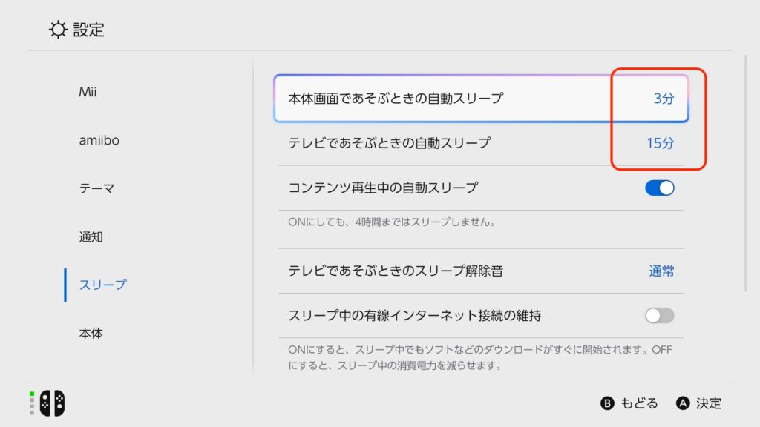Click the A button icon for 決定
This screenshot has height=427, width=760.
click(x=683, y=403)
